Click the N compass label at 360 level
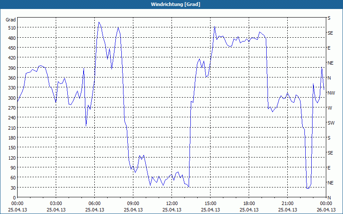343x214 pixels. click(x=329, y=78)
